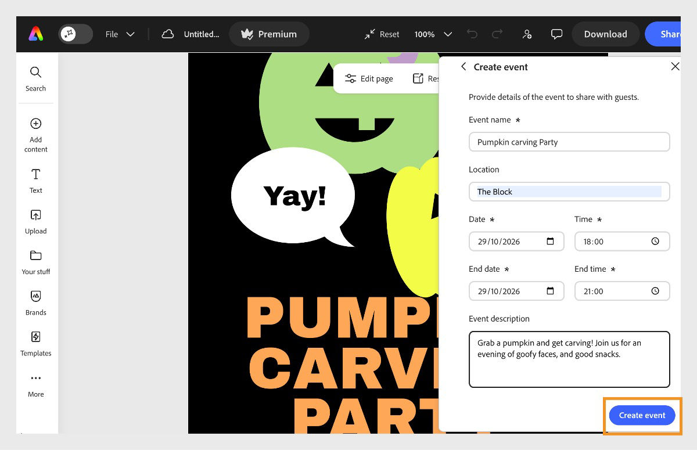Click the Event name input field
The width and height of the screenshot is (697, 450).
pyautogui.click(x=569, y=142)
